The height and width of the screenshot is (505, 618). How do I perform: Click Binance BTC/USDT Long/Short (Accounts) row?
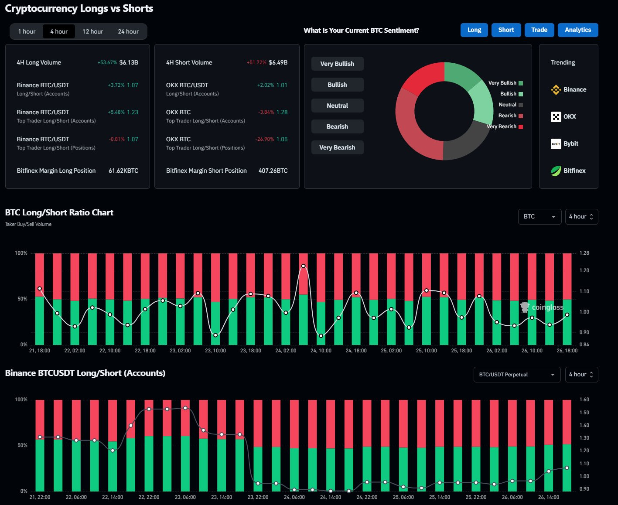(78, 89)
